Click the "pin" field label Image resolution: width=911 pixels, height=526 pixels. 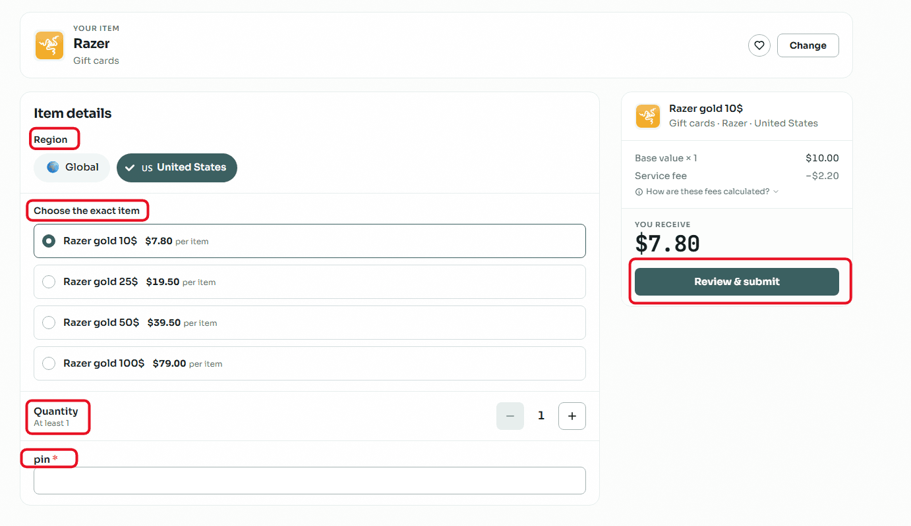click(42, 460)
